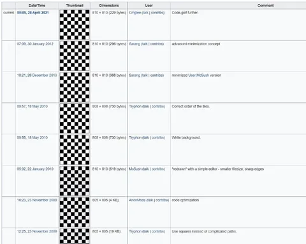View Tryphon's contribs in the 12:25, 23 November row
This screenshot has width=306, height=244.
click(x=157, y=231)
